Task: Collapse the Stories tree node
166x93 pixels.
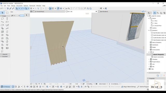Action: tap(149, 18)
